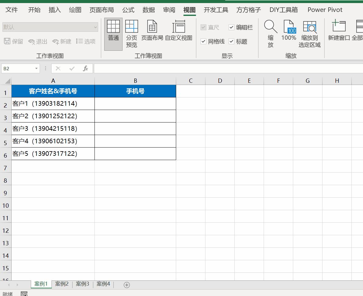Viewport: 363px width, 296px height.
Task: Select sheet tab 案例1
Action: (41, 284)
